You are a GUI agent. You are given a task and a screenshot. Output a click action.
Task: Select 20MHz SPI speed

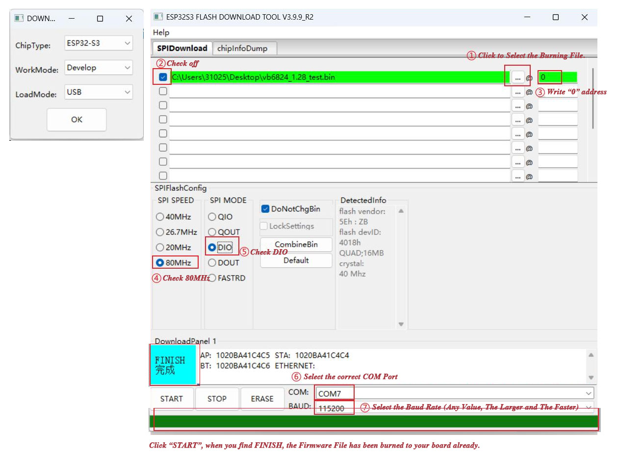click(160, 248)
